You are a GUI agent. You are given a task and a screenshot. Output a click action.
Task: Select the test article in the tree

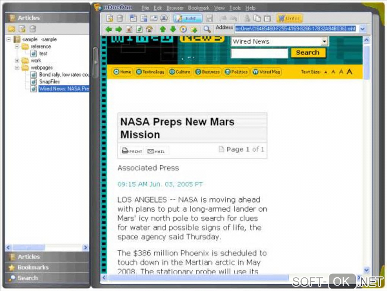click(43, 53)
